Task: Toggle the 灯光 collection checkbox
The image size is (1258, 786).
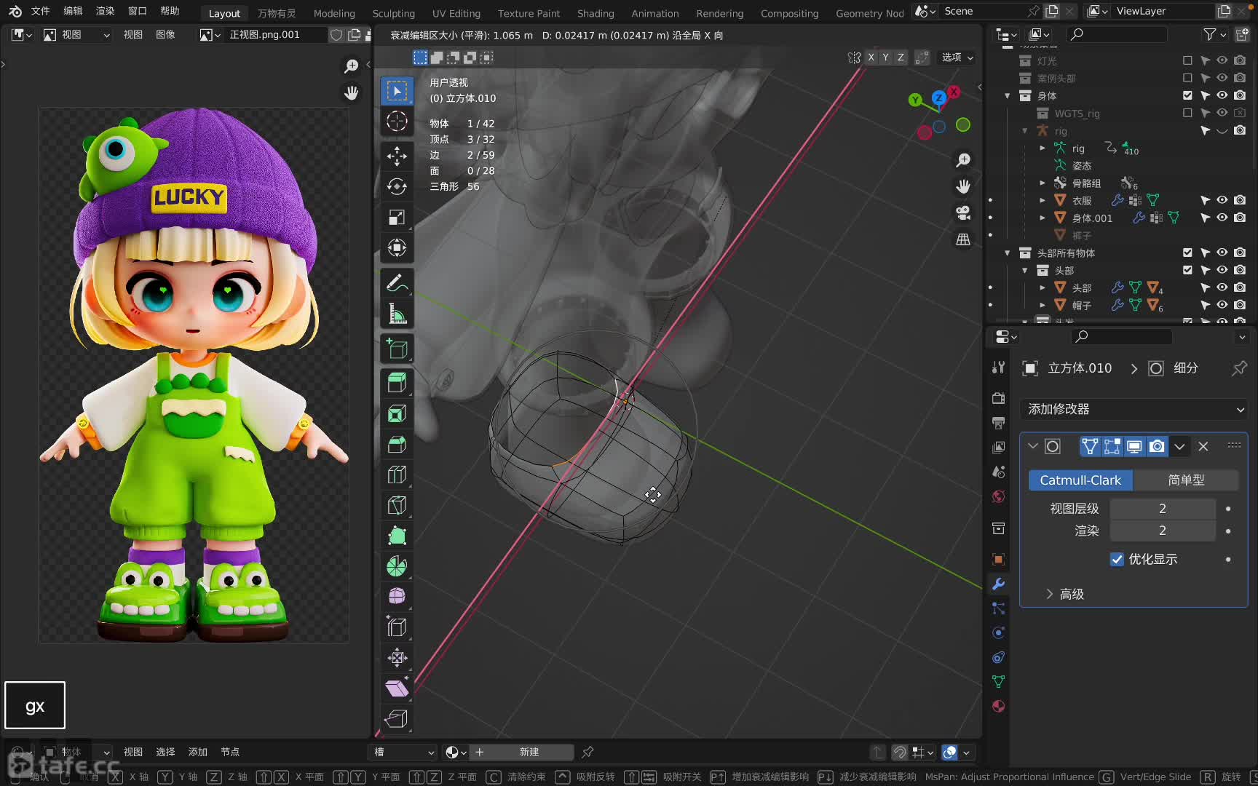Action: pyautogui.click(x=1187, y=60)
